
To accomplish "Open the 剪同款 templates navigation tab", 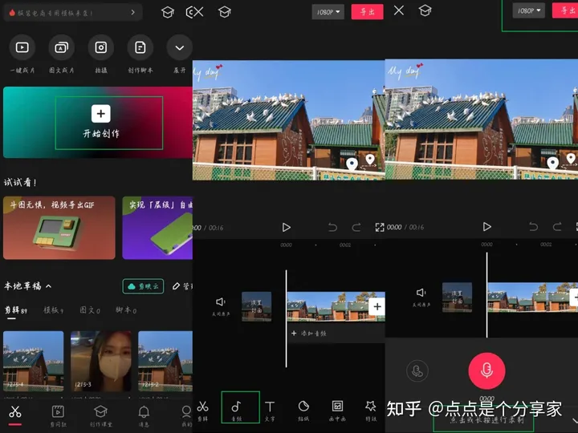I will tap(58, 416).
